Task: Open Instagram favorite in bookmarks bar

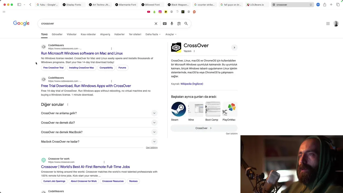Action: click(x=160, y=12)
